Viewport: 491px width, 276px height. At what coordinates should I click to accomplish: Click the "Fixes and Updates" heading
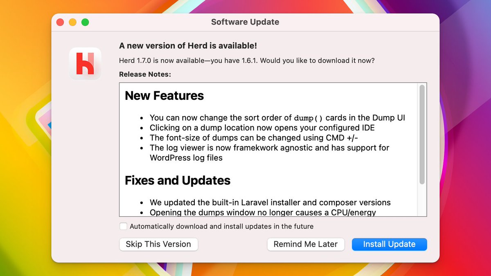[x=178, y=180]
